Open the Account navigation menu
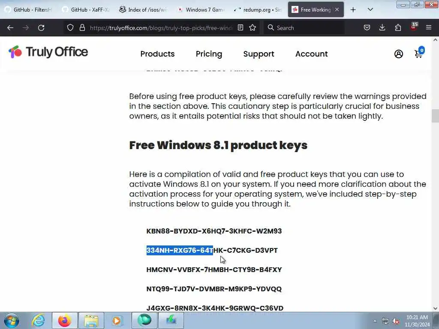The width and height of the screenshot is (439, 329). click(311, 54)
